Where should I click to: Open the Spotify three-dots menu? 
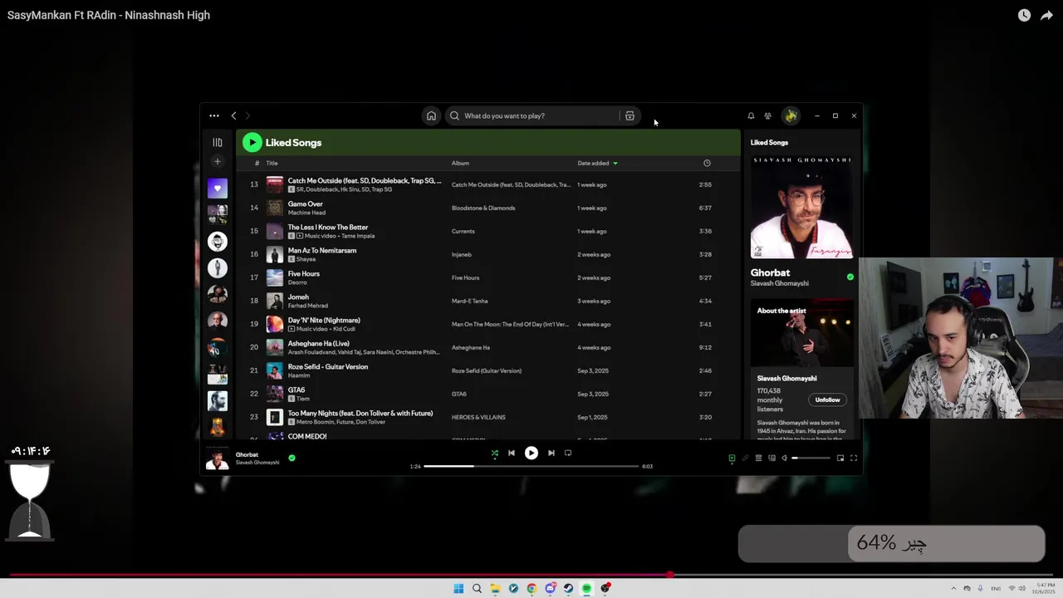(214, 115)
